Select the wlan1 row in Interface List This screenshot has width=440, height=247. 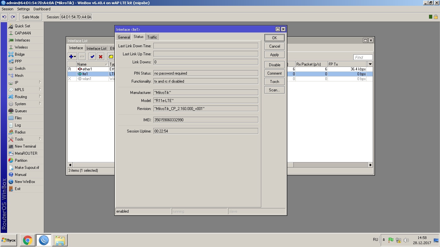coord(220,79)
